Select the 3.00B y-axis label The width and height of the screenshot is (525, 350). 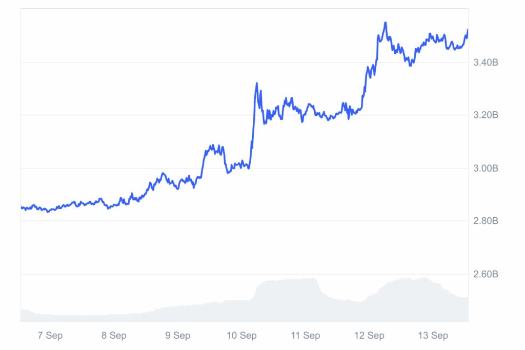click(487, 168)
